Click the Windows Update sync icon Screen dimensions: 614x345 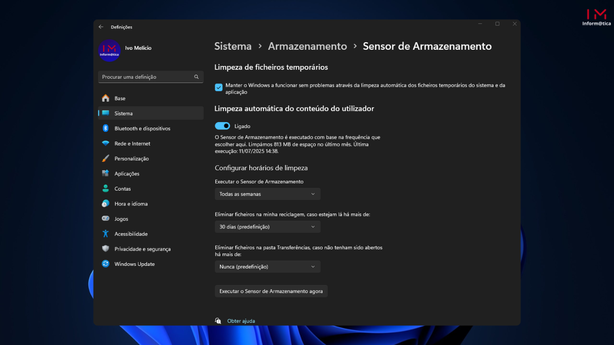pos(106,264)
